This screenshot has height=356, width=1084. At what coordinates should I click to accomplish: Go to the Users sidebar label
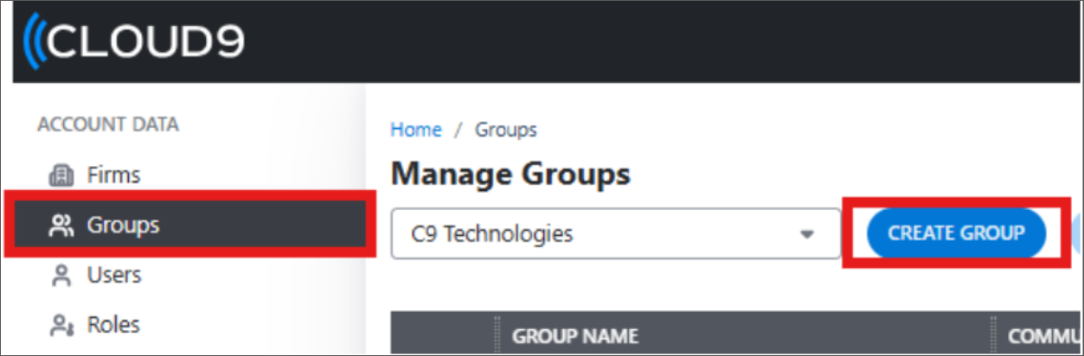coord(113,276)
